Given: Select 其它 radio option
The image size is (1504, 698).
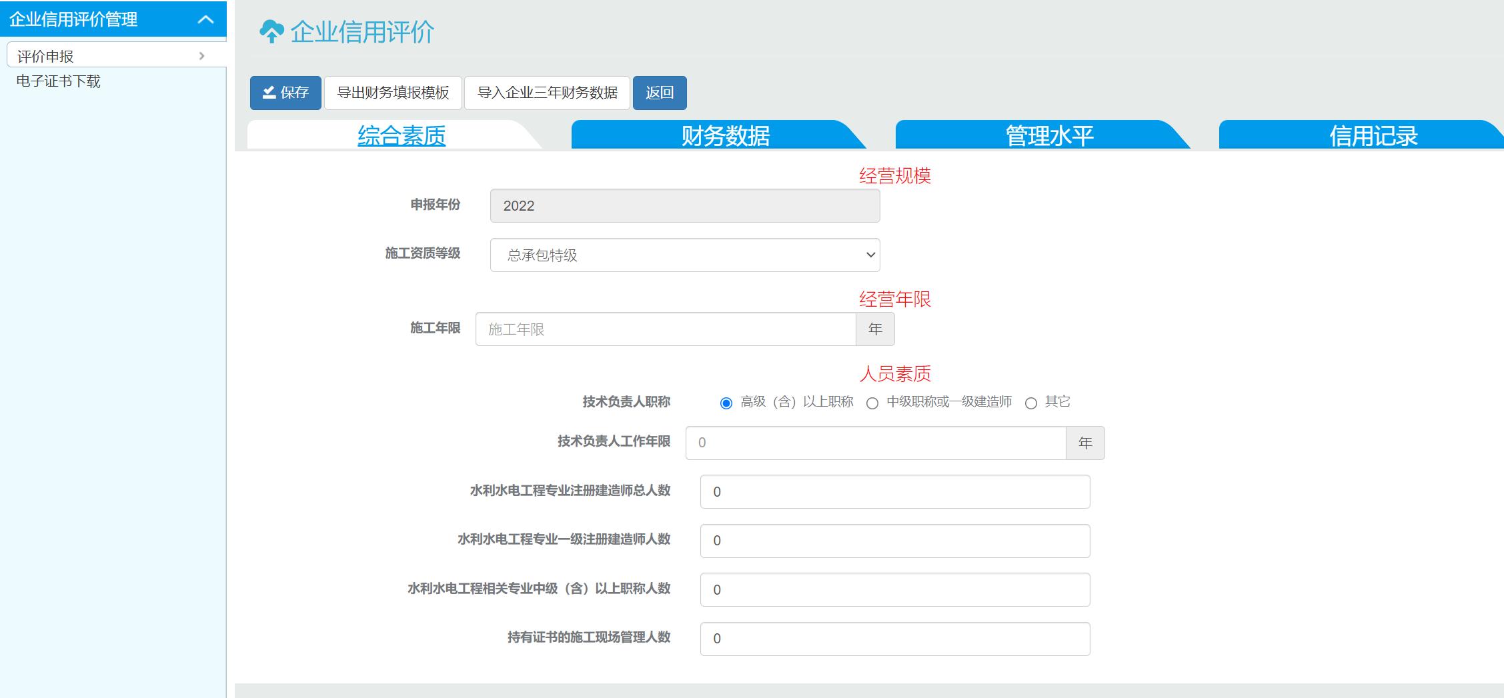Looking at the screenshot, I should point(1031,403).
